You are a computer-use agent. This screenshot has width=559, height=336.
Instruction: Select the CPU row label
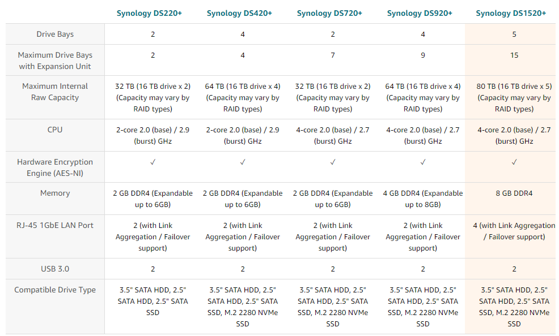pos(55,130)
